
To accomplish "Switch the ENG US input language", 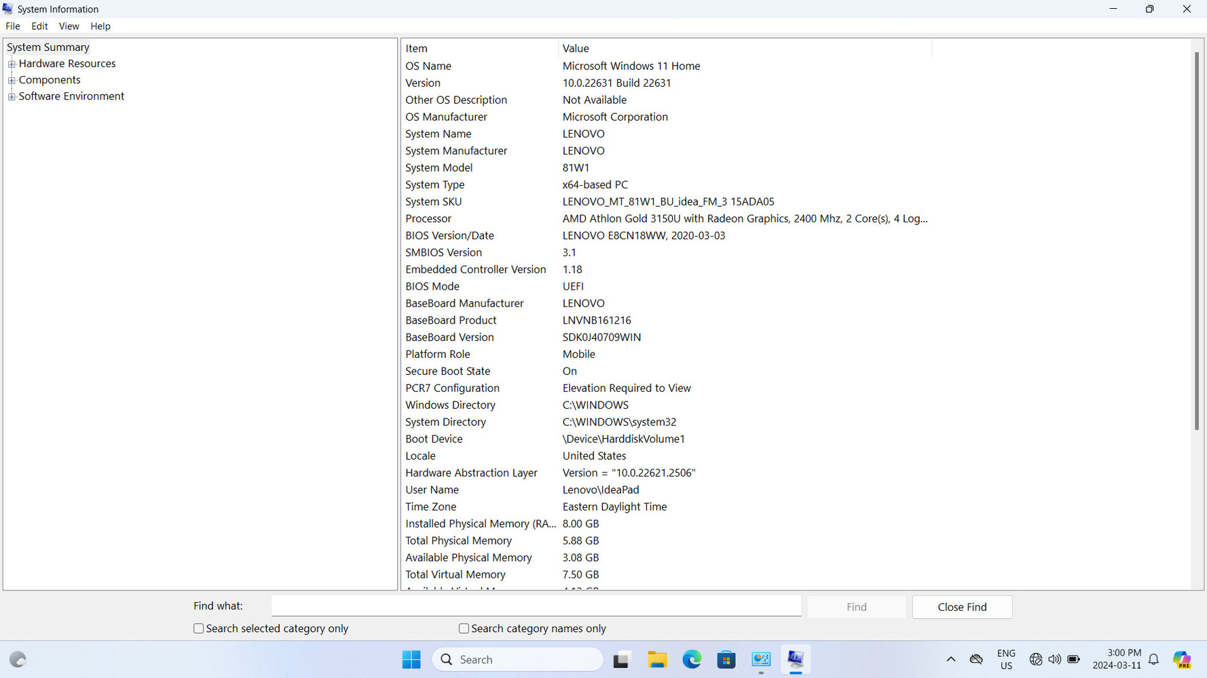I will click(x=1006, y=659).
